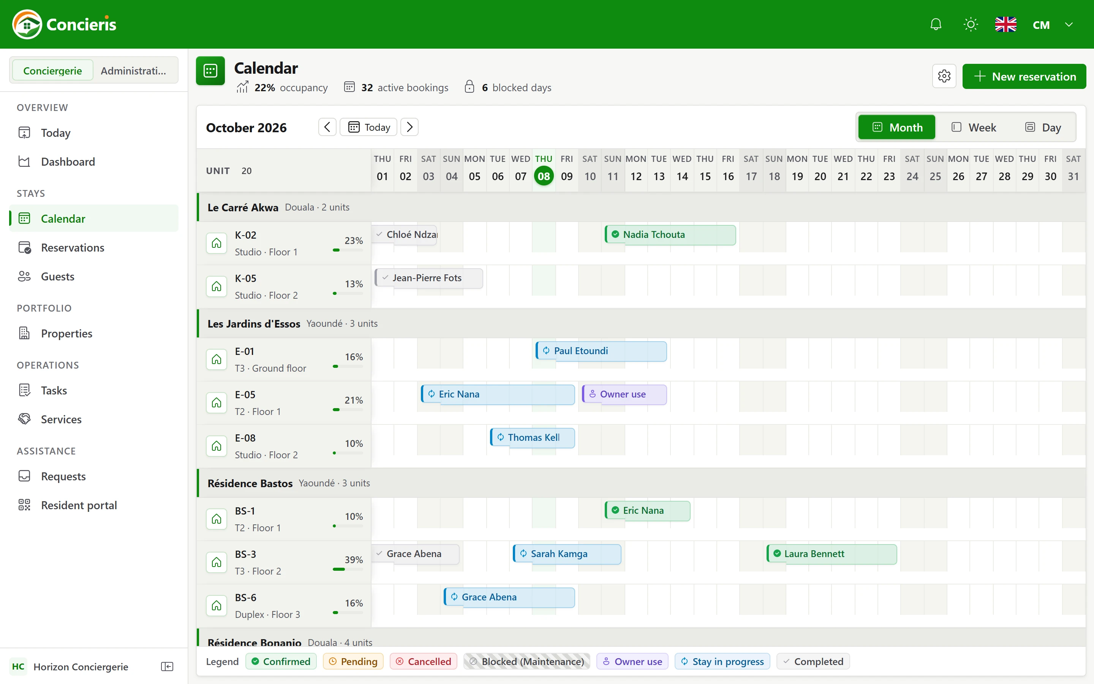Click the Resident portal QR icon
1094x684 pixels.
click(24, 505)
